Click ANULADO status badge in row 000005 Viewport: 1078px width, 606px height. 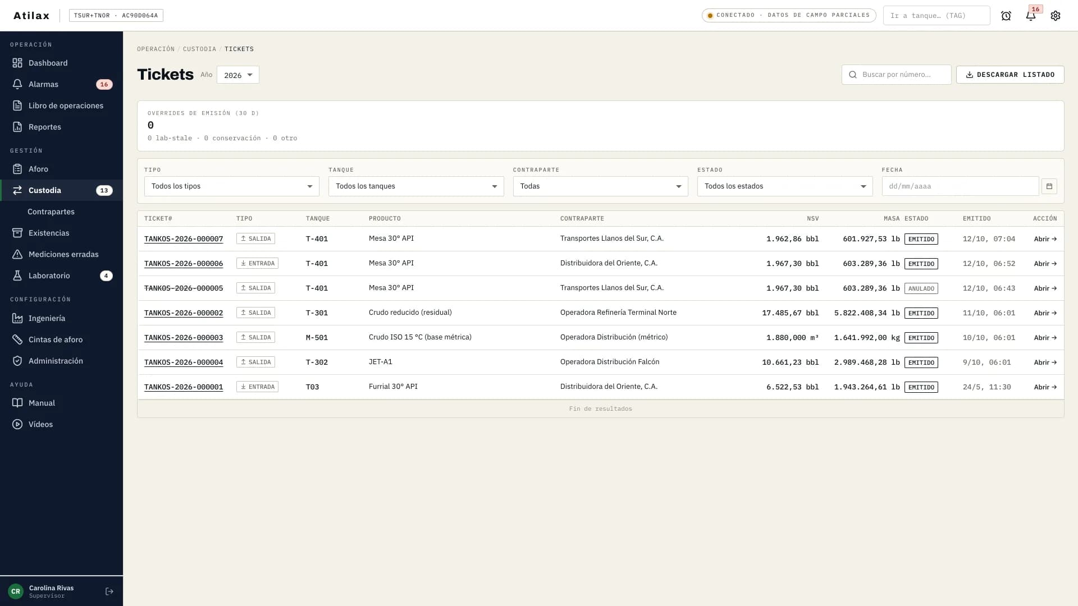click(x=921, y=288)
